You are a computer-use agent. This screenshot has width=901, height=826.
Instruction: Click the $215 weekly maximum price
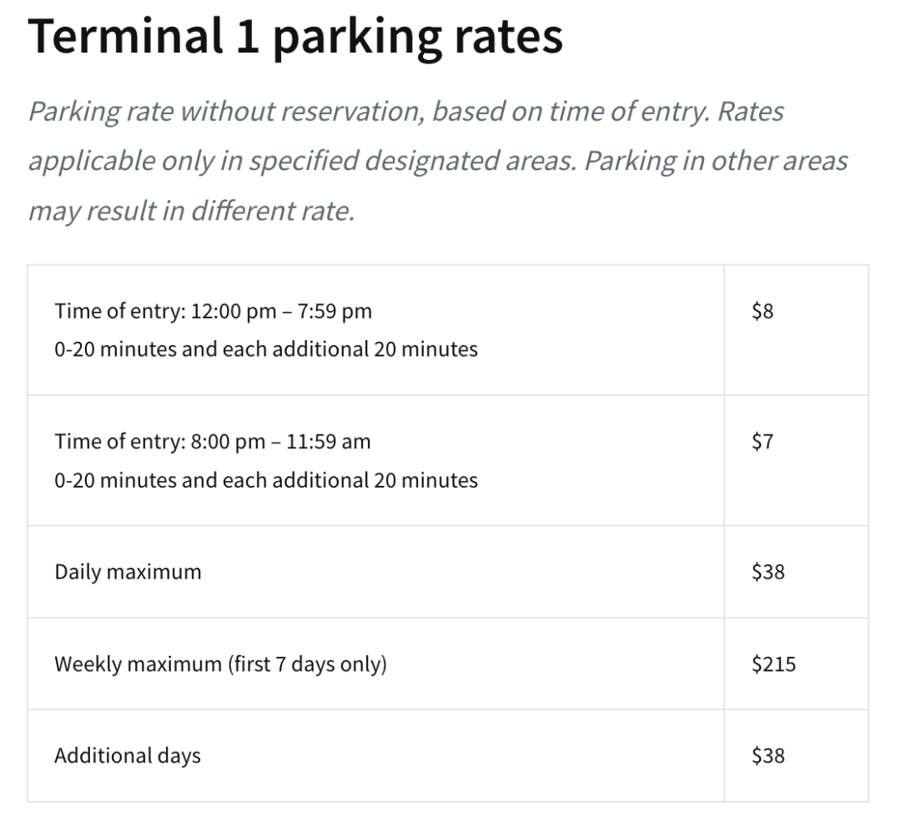tap(774, 664)
